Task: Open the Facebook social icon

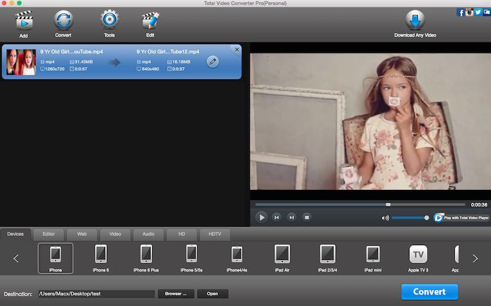Action: coord(460,12)
